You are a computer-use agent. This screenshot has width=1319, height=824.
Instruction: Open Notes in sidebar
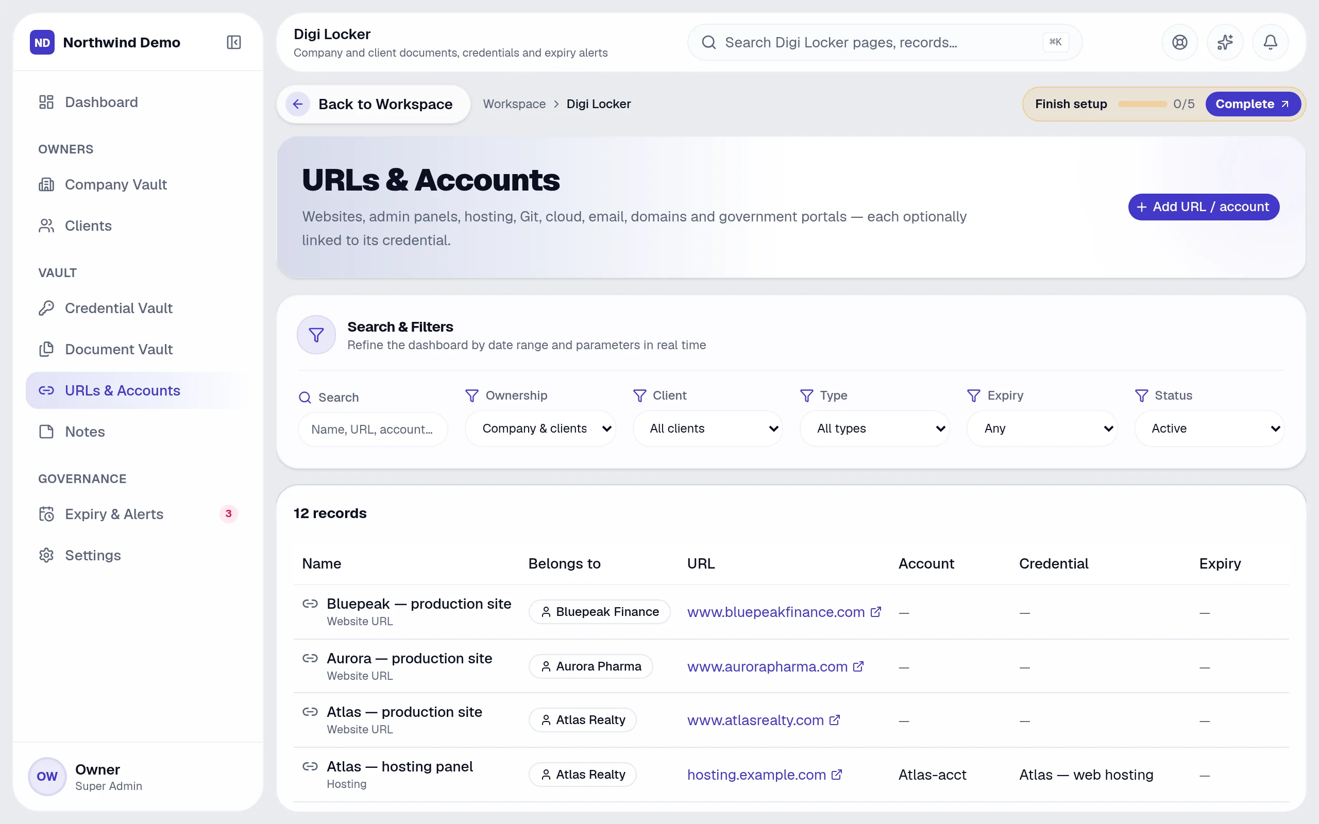[x=138, y=432]
